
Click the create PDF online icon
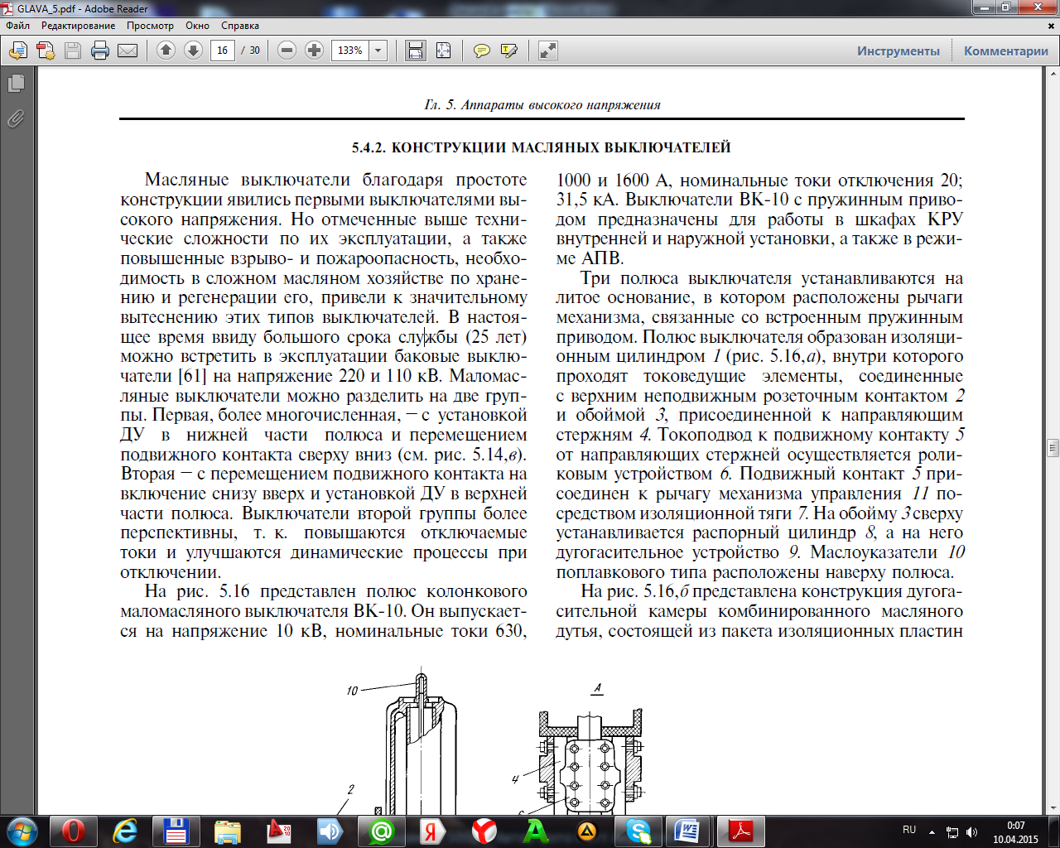[x=46, y=51]
